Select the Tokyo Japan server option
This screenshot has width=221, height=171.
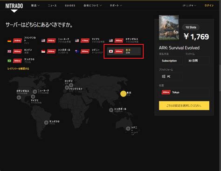[x=124, y=51]
